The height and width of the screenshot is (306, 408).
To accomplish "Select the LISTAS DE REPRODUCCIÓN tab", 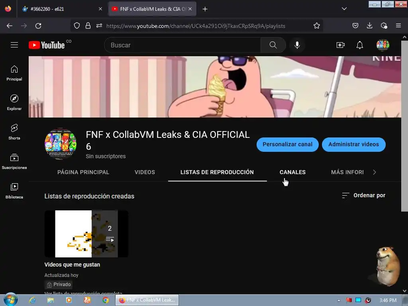I will [x=217, y=172].
